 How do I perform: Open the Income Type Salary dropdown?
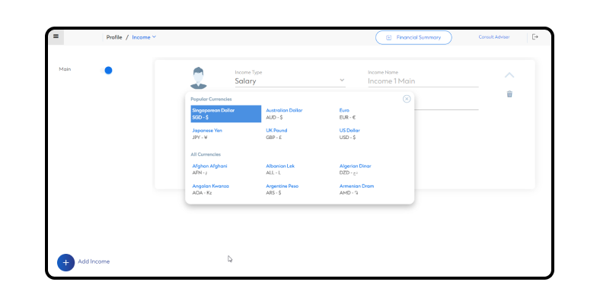(x=289, y=81)
